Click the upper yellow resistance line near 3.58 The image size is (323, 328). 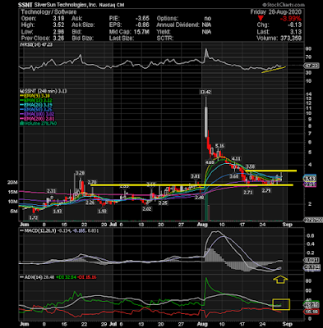point(270,171)
